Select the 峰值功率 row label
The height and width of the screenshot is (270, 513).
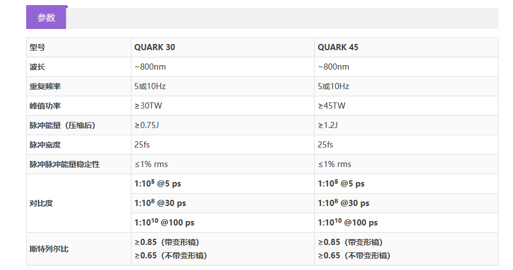click(x=45, y=106)
